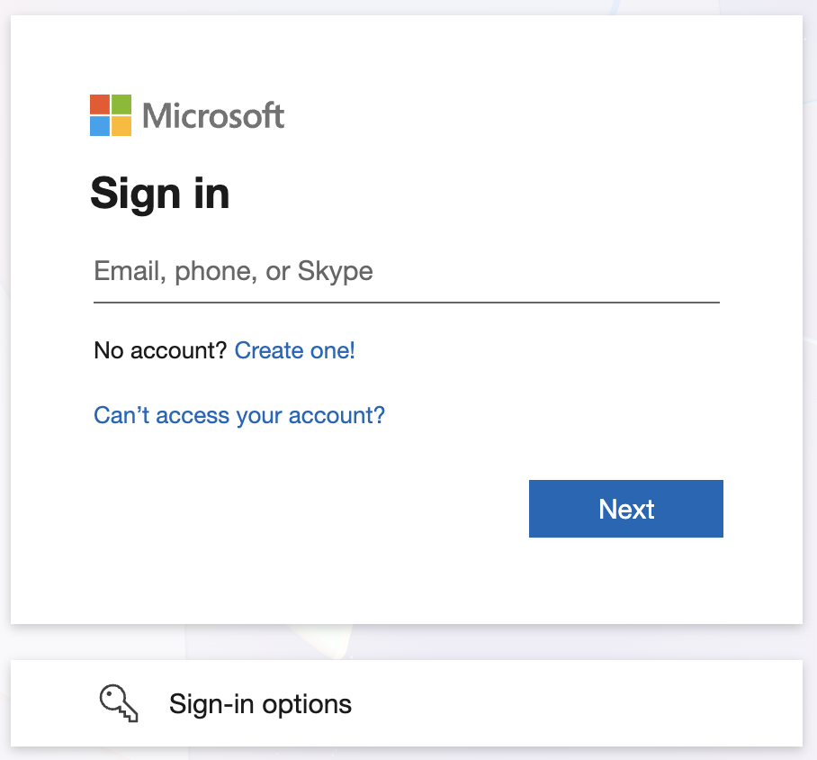Click the bold "Sign in" heading

pos(160,193)
